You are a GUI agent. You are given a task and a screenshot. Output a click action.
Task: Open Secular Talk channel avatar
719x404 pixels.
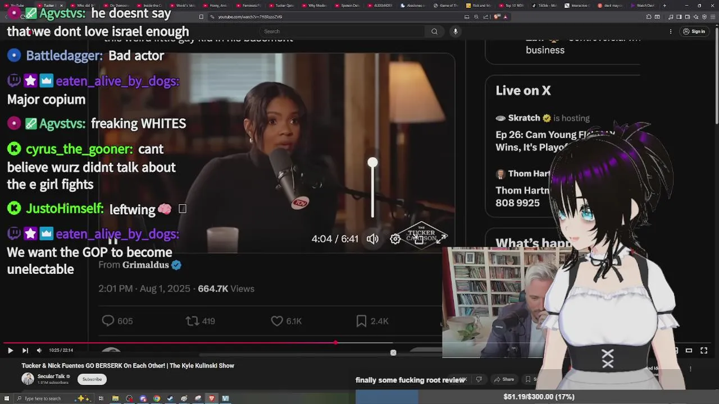28,379
